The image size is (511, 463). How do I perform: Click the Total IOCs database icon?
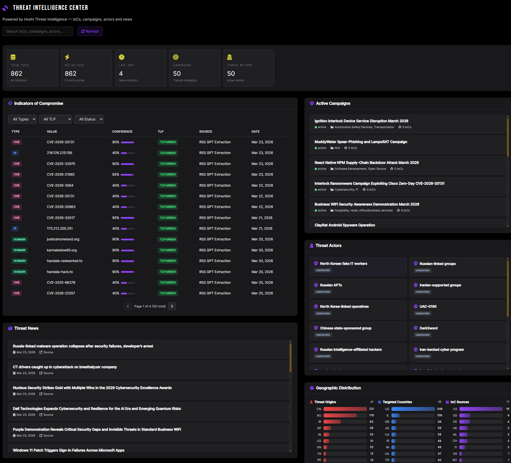point(13,57)
